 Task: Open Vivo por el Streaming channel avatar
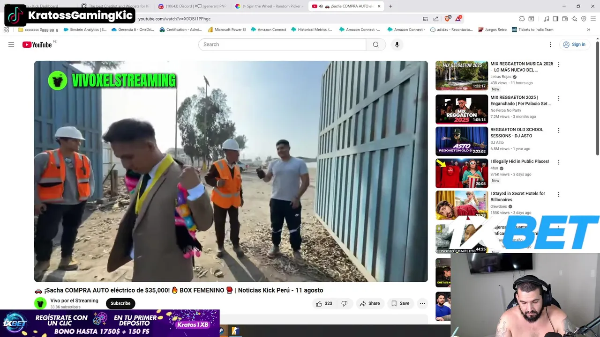click(x=40, y=303)
